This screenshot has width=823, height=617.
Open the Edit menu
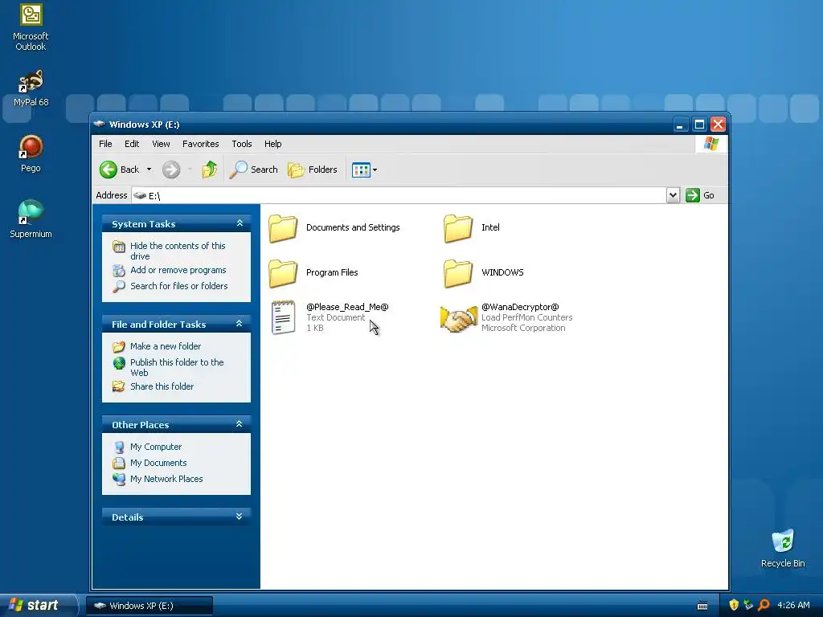coord(132,144)
